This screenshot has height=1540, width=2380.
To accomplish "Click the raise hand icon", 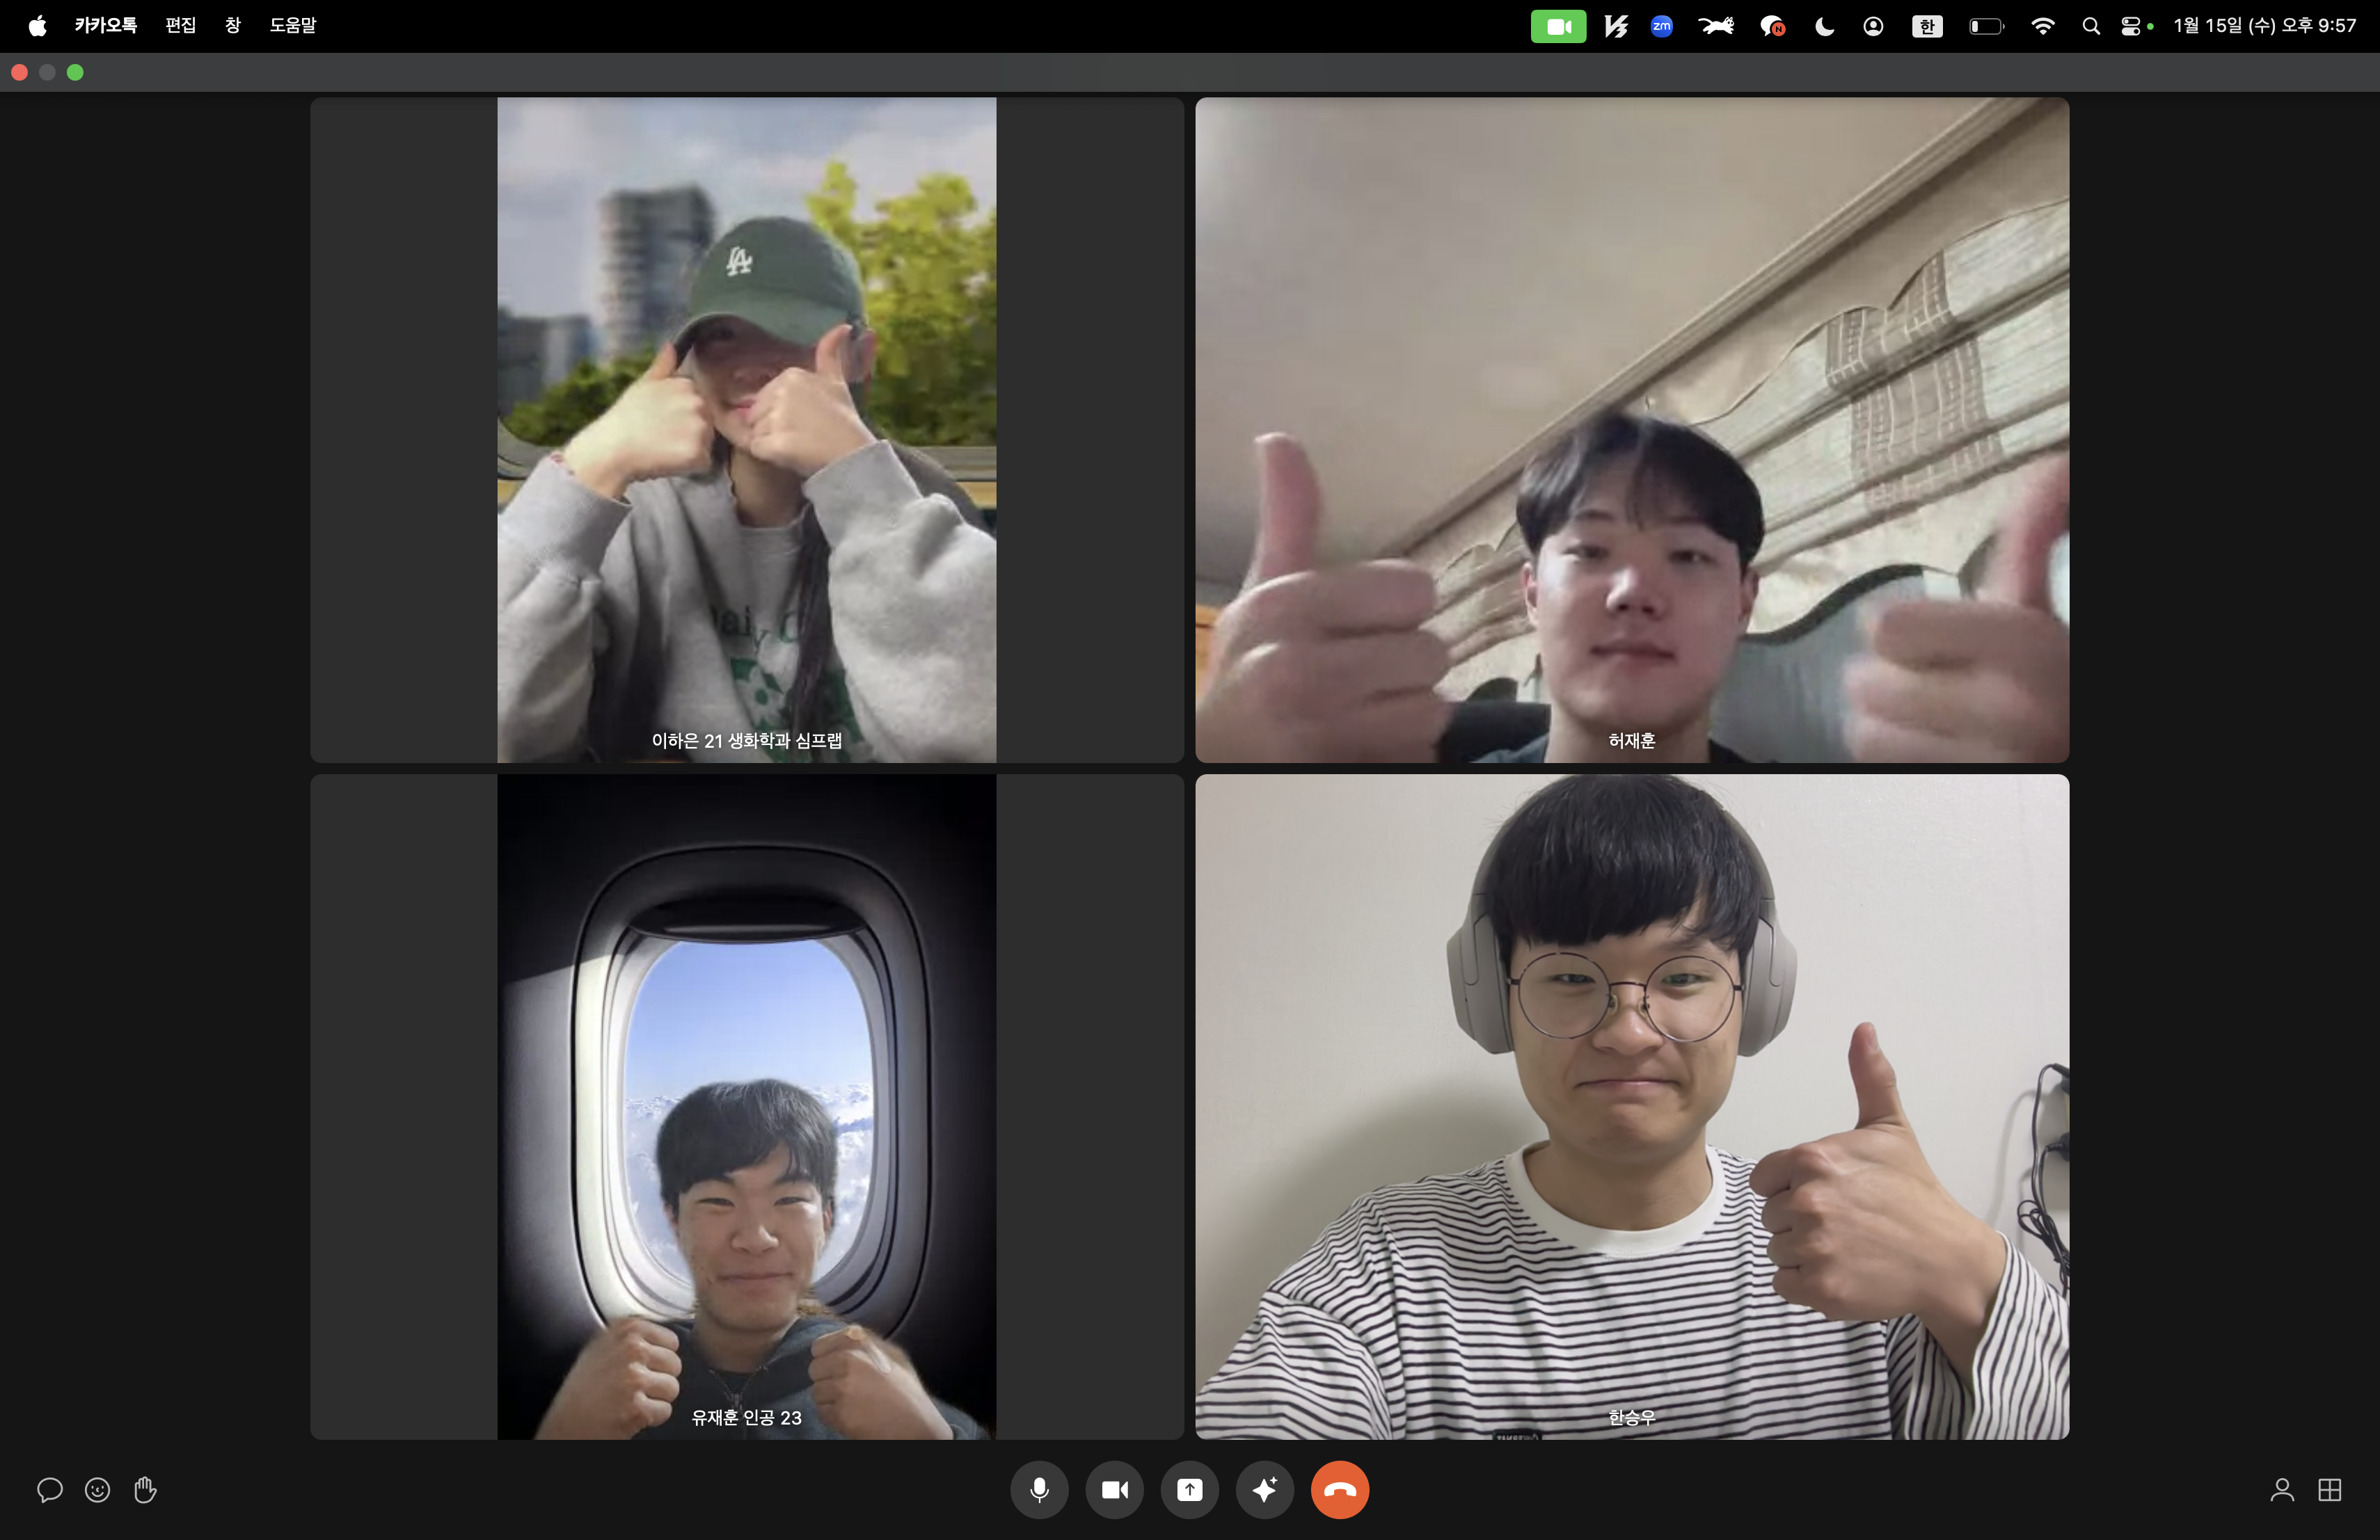I will coord(145,1490).
